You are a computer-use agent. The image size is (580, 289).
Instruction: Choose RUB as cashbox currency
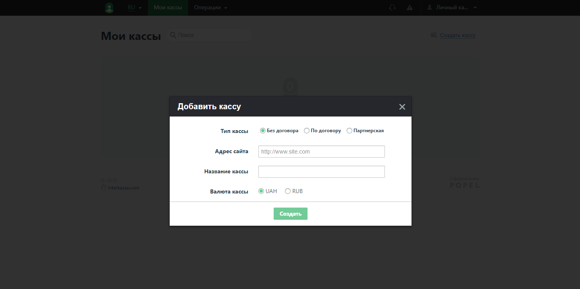(x=288, y=191)
